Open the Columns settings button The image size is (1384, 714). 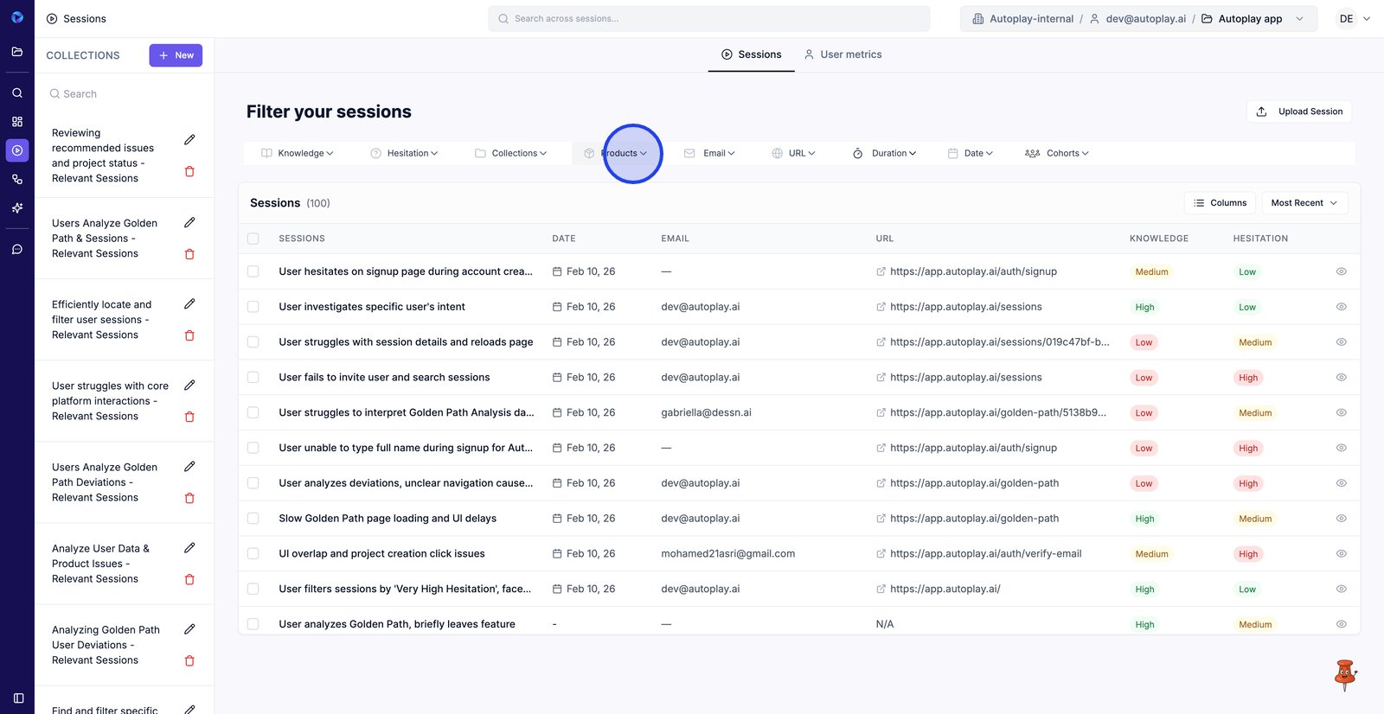[1220, 203]
